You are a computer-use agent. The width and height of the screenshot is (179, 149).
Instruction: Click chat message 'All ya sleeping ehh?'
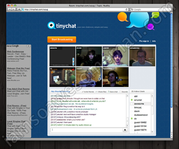pos(72,117)
